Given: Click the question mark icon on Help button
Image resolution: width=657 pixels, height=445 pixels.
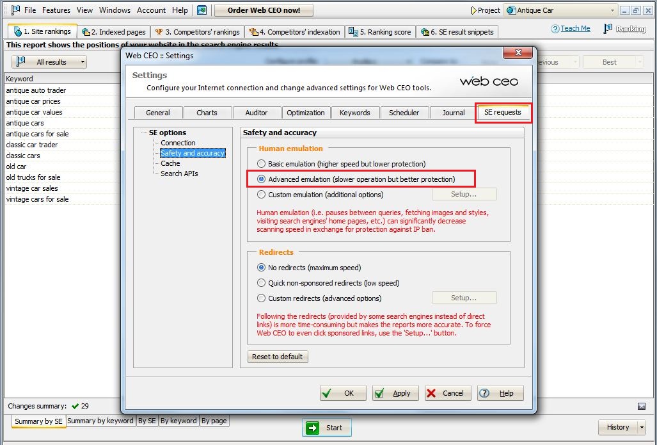Looking at the screenshot, I should (x=484, y=393).
